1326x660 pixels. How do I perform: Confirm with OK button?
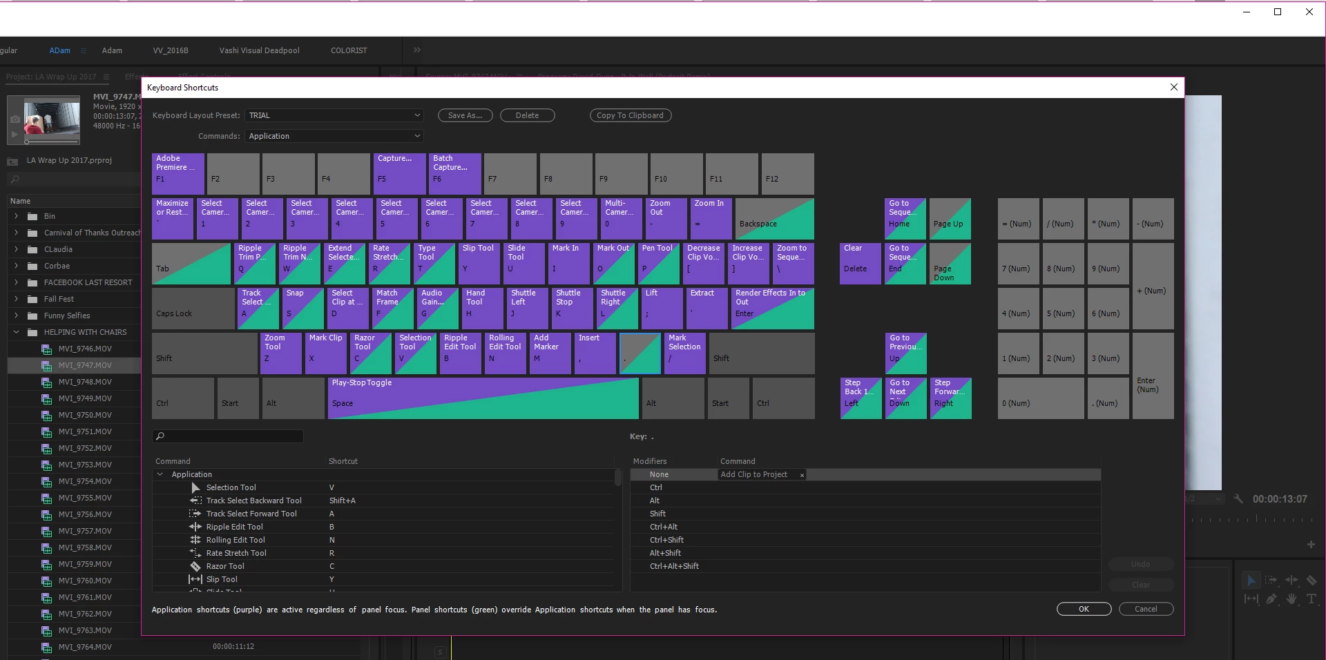click(x=1084, y=609)
